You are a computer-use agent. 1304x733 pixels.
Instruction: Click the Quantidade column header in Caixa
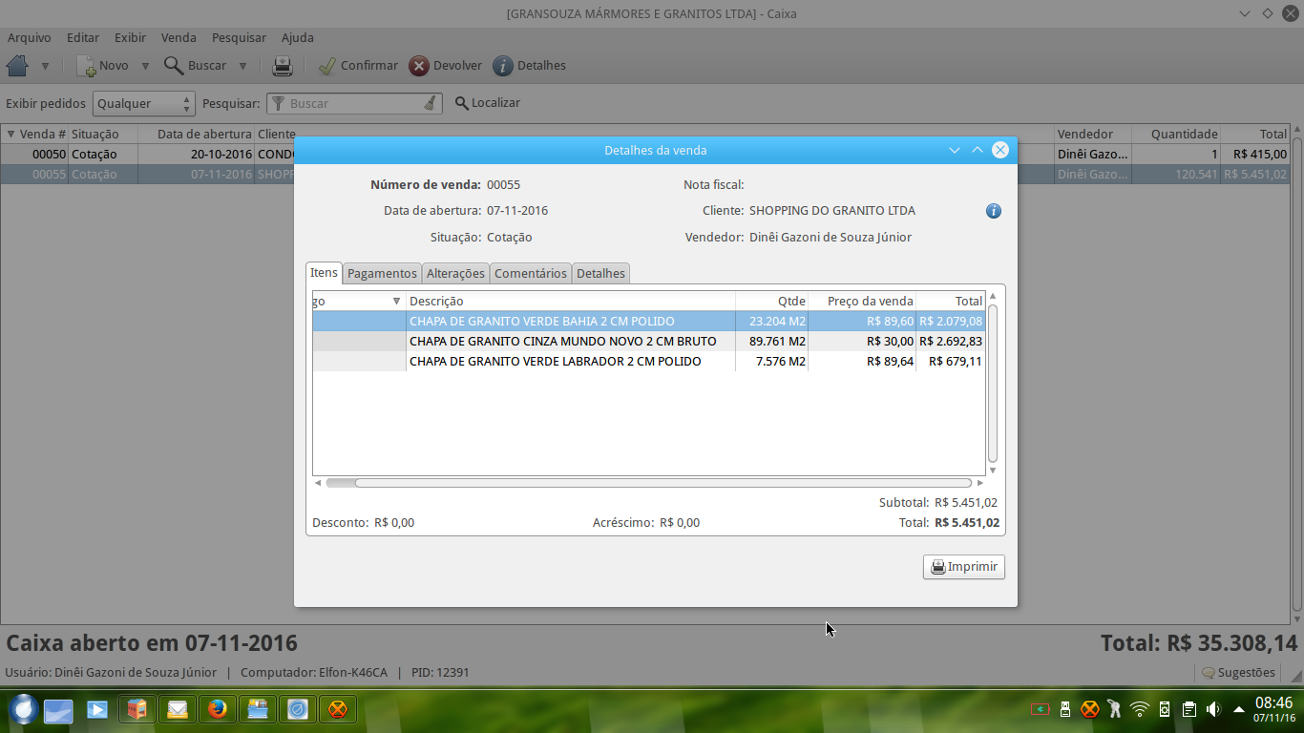(1176, 134)
